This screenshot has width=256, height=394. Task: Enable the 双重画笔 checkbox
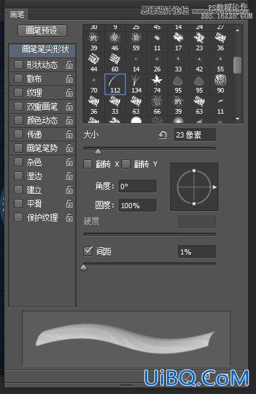(x=18, y=106)
